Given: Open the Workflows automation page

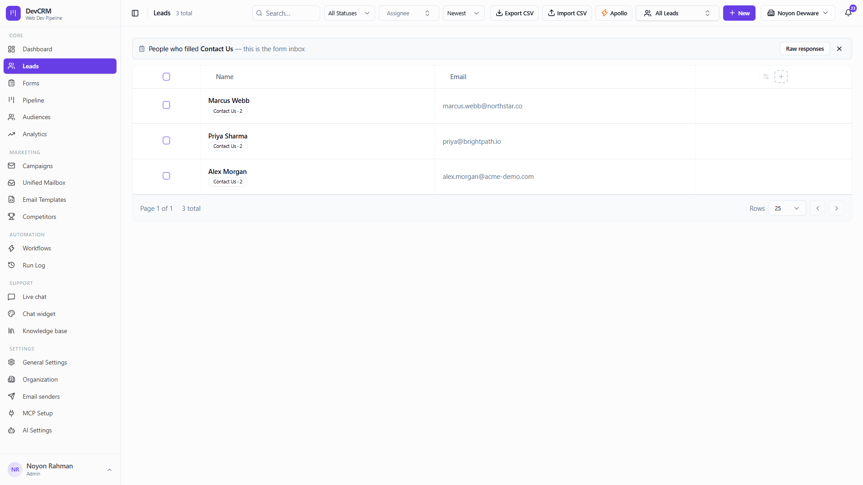Looking at the screenshot, I should (x=60, y=248).
